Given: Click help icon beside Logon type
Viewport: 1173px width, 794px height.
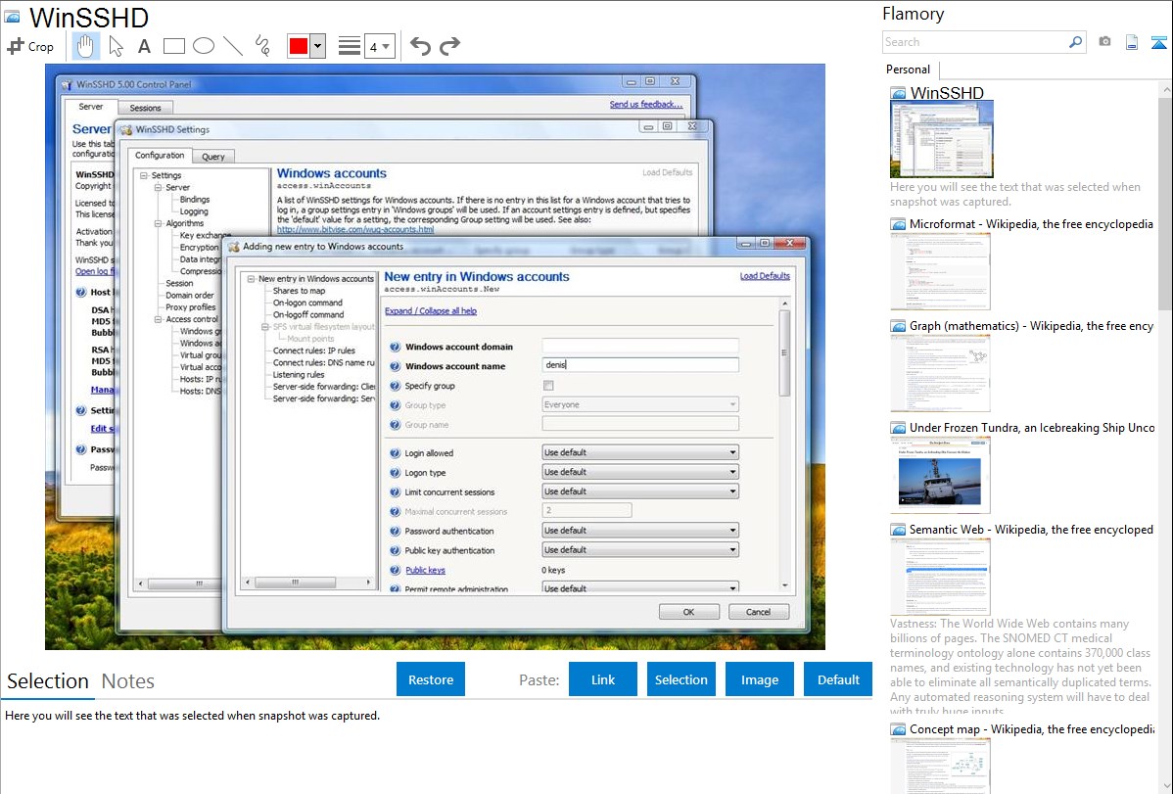Looking at the screenshot, I should (x=395, y=472).
